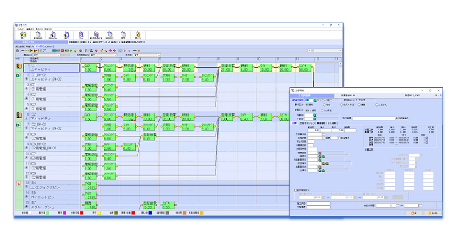Click the red person icon on row 13

18,184
